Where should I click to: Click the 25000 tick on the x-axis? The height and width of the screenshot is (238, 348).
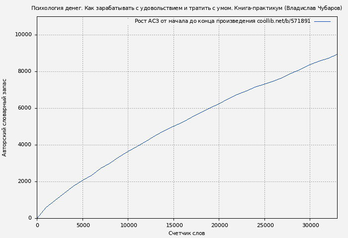tap(264, 225)
